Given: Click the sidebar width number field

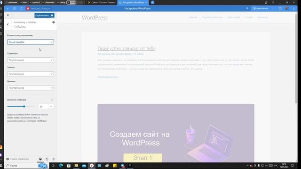Looking at the screenshot, I should [x=43, y=107].
